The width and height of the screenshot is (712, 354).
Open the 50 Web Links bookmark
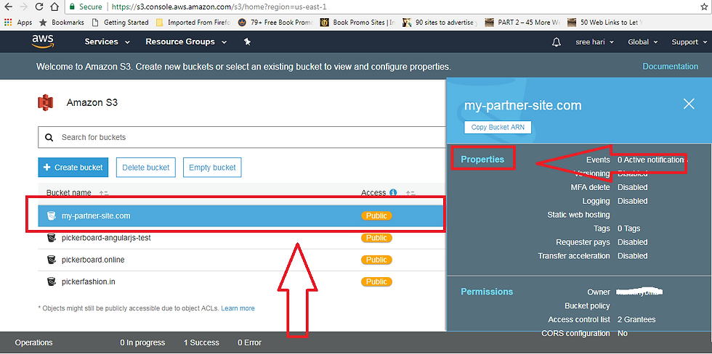(604, 22)
